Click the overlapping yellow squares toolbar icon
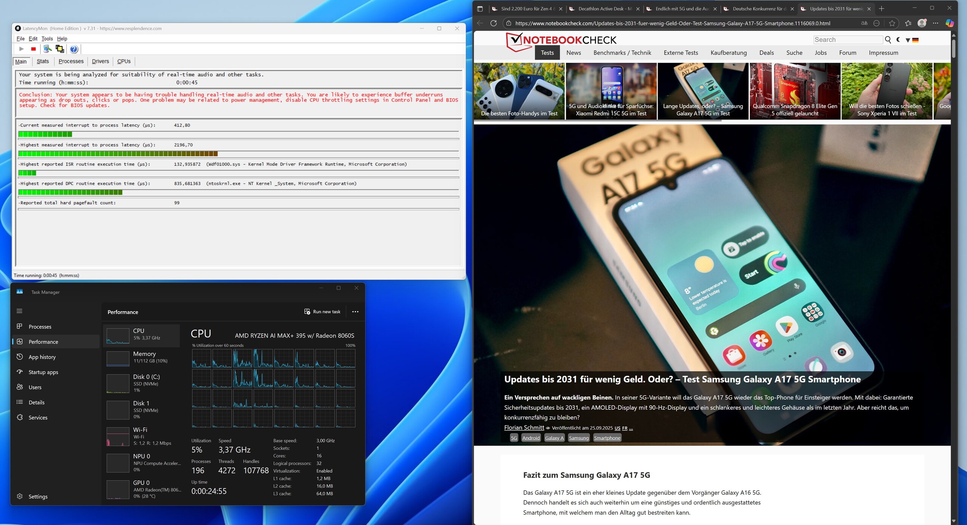 coord(60,49)
